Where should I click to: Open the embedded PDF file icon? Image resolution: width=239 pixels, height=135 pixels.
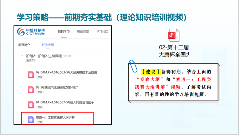pyautogui.click(x=174, y=35)
